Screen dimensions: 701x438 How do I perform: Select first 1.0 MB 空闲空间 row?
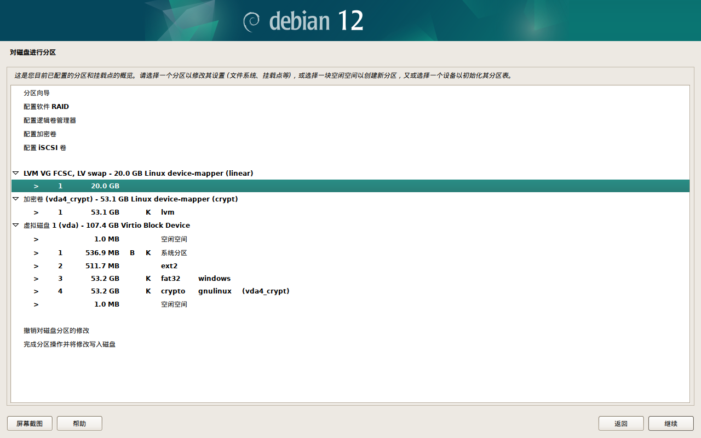point(350,239)
